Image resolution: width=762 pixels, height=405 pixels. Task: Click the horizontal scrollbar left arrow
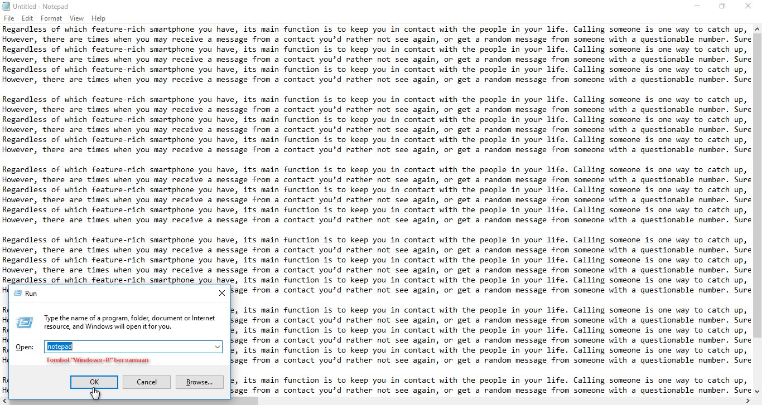point(4,400)
